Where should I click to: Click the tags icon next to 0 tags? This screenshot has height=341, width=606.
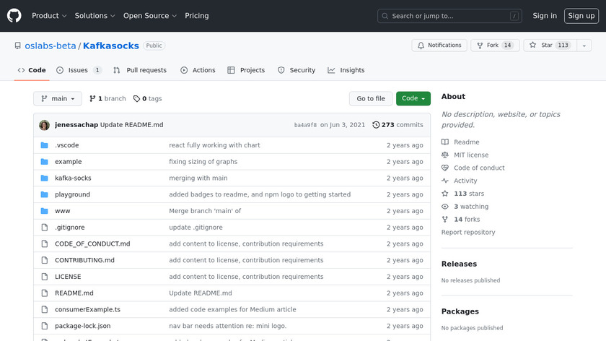[137, 99]
